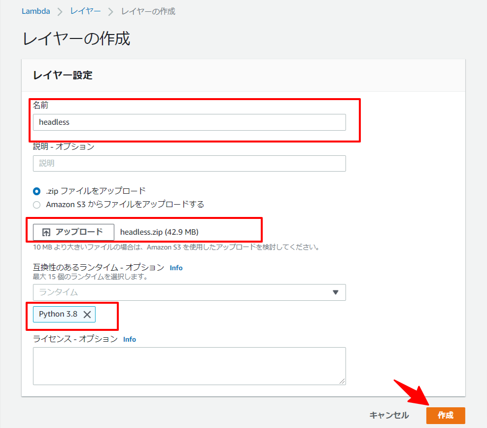Image resolution: width=487 pixels, height=428 pixels.
Task: Click inside the ライセンス text area
Action: point(189,366)
